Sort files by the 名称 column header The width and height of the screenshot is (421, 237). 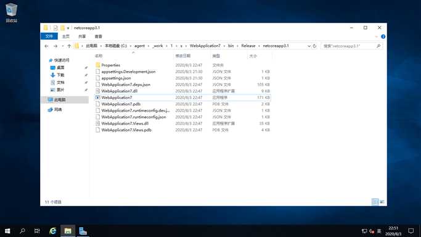pyautogui.click(x=99, y=56)
